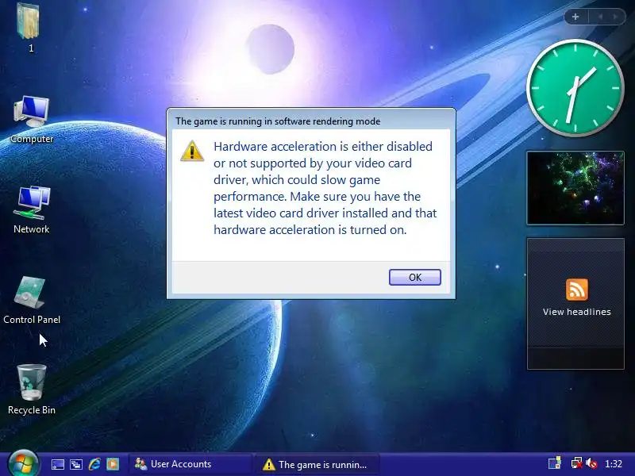Select the Network desktop icon
The height and width of the screenshot is (476, 635).
click(32, 210)
